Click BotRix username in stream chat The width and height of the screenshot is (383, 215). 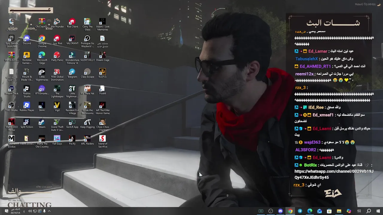pos(310,165)
